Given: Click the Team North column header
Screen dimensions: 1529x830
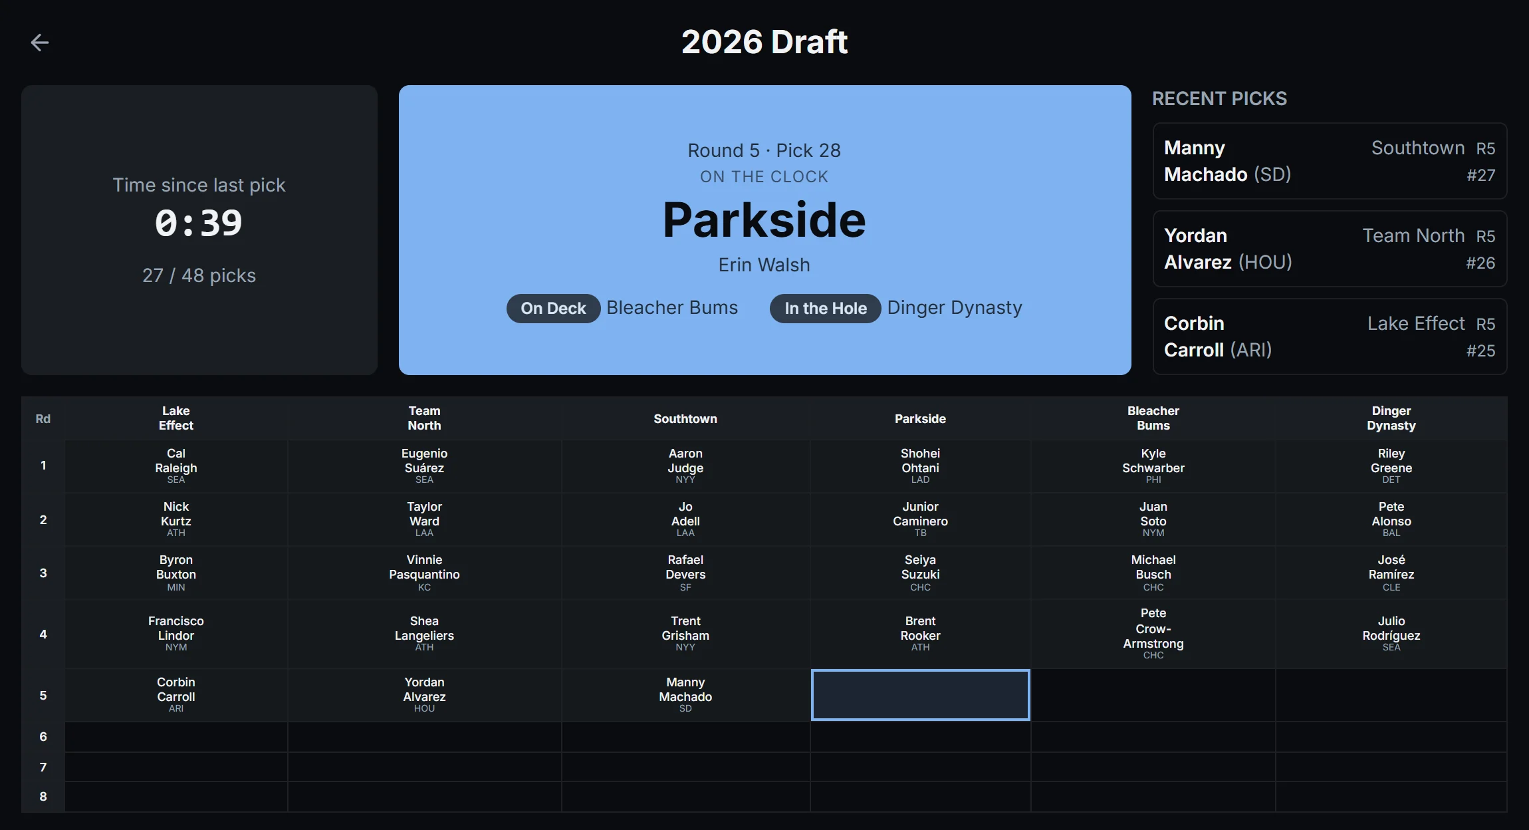Looking at the screenshot, I should 424,418.
